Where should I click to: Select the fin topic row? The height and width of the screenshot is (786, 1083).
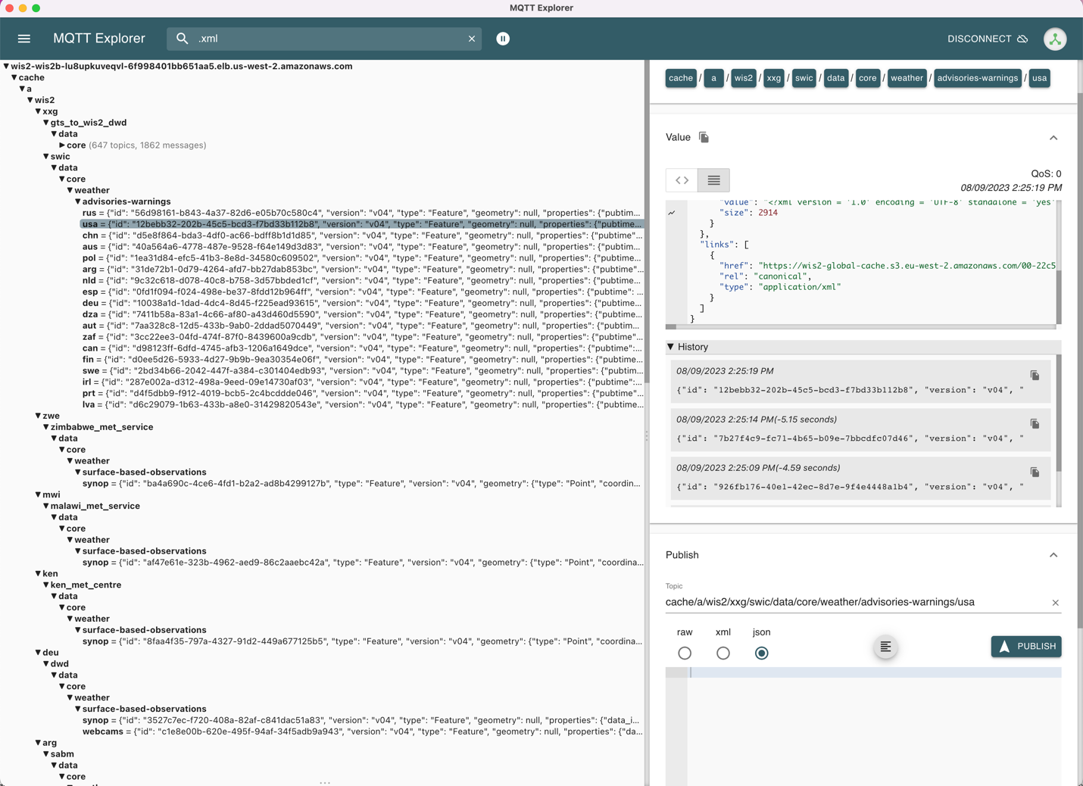pos(362,360)
